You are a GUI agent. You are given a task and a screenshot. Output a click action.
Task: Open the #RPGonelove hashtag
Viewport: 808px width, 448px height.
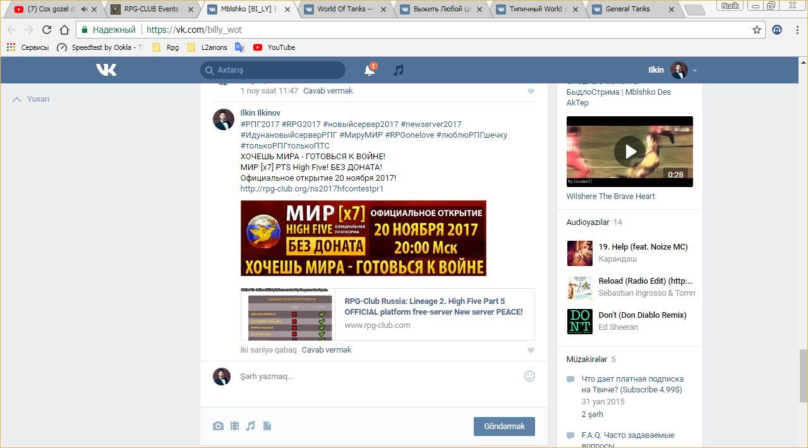coord(409,135)
